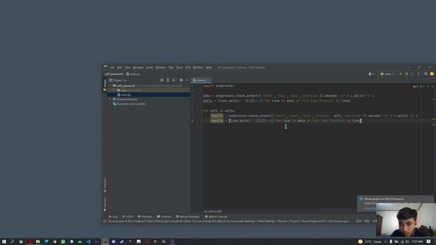Open the Problems tool window
436x245 pixels.
[145, 216]
